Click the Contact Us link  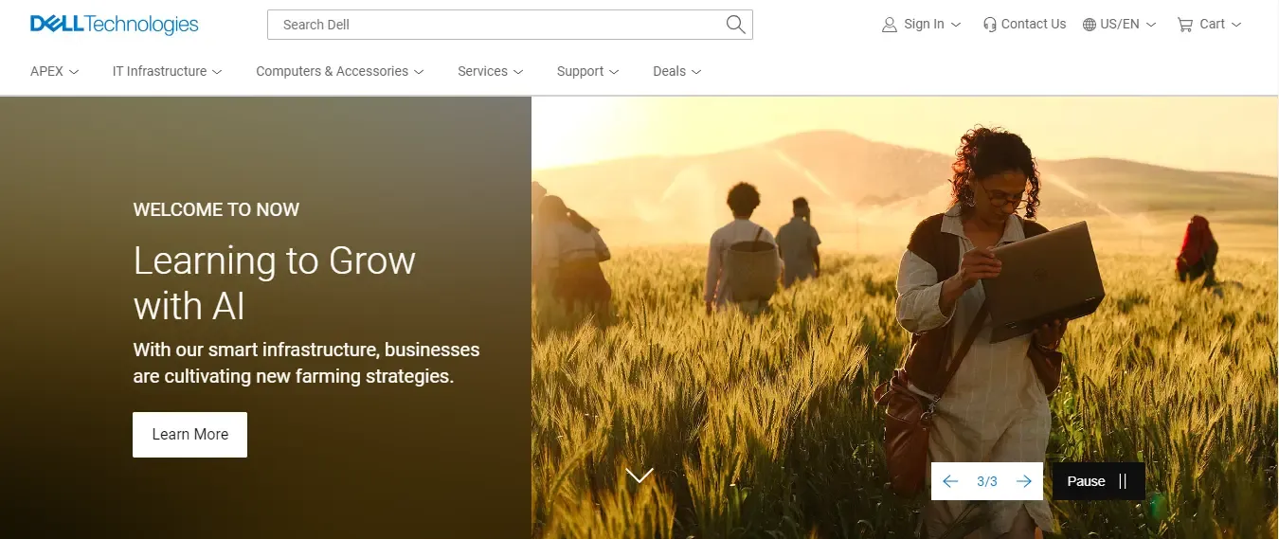(1033, 25)
